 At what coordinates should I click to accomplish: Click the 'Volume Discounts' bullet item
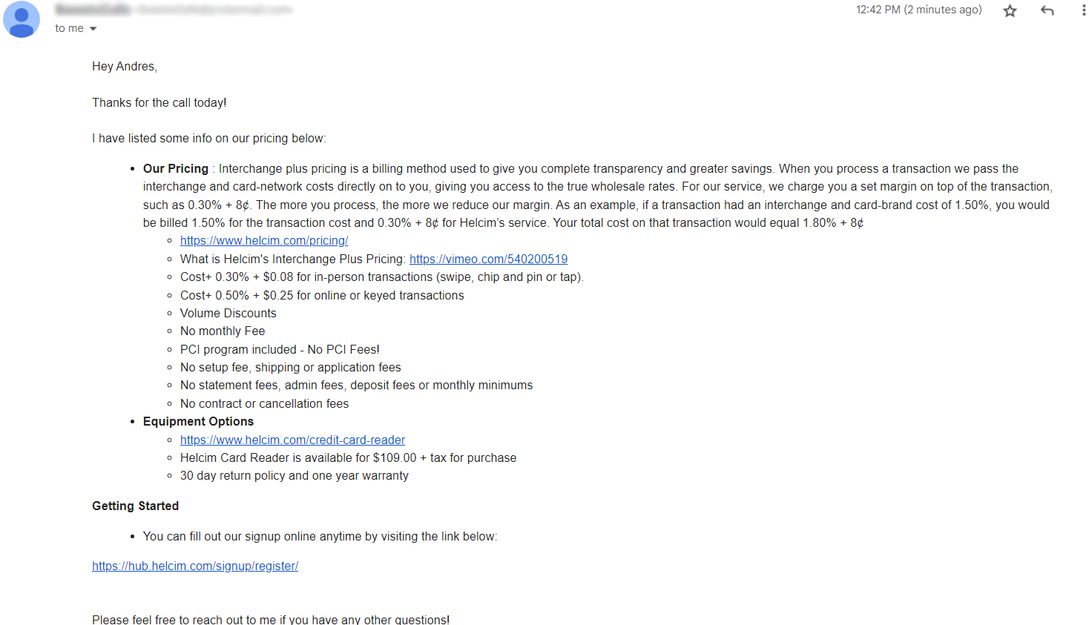pyautogui.click(x=228, y=313)
